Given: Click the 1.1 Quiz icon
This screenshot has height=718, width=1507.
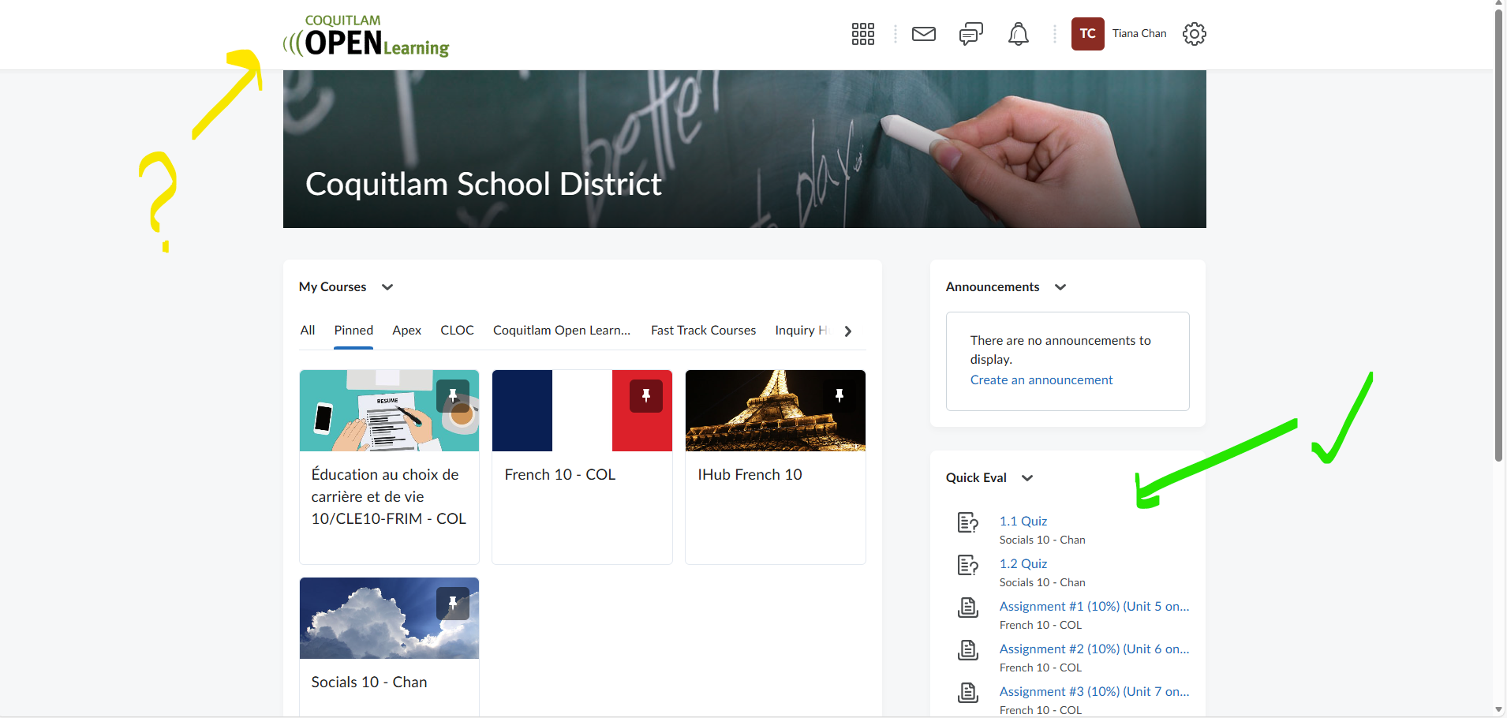Looking at the screenshot, I should 968,522.
